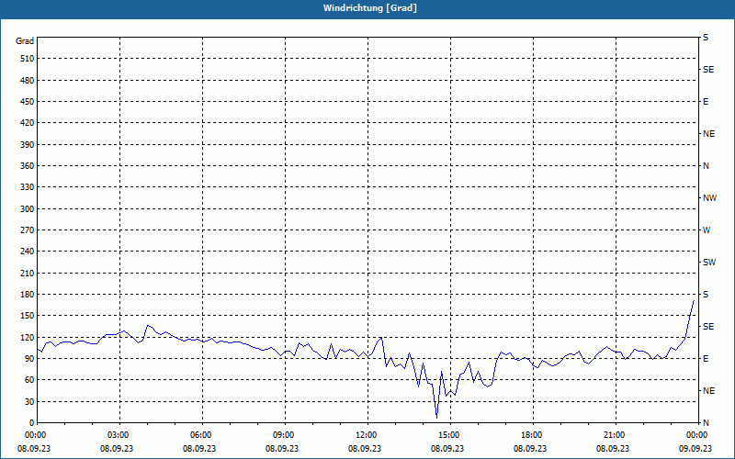735x459 pixels.
Task: Click the N compass label level with 0
Action: [707, 423]
